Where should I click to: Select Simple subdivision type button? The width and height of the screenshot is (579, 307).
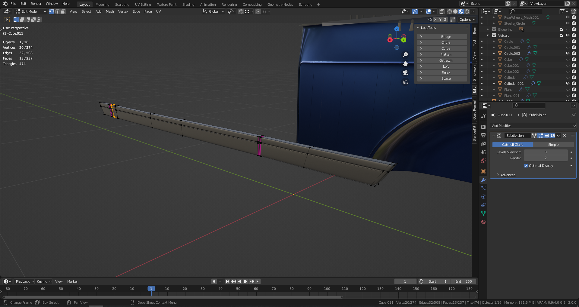tap(553, 145)
